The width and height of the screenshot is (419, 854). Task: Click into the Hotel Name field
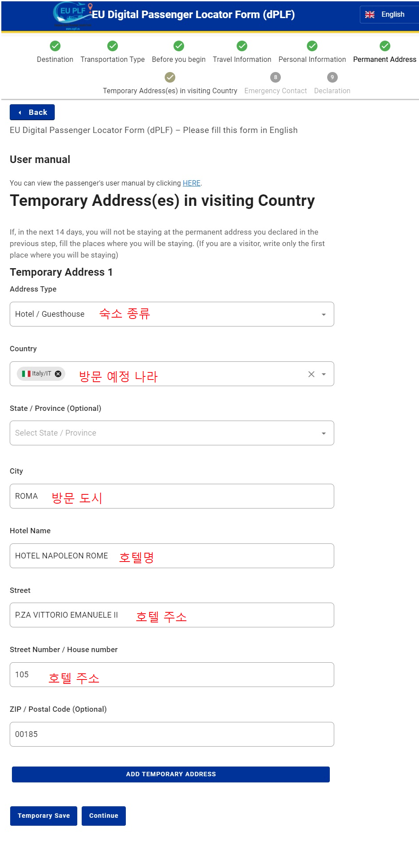(x=172, y=556)
